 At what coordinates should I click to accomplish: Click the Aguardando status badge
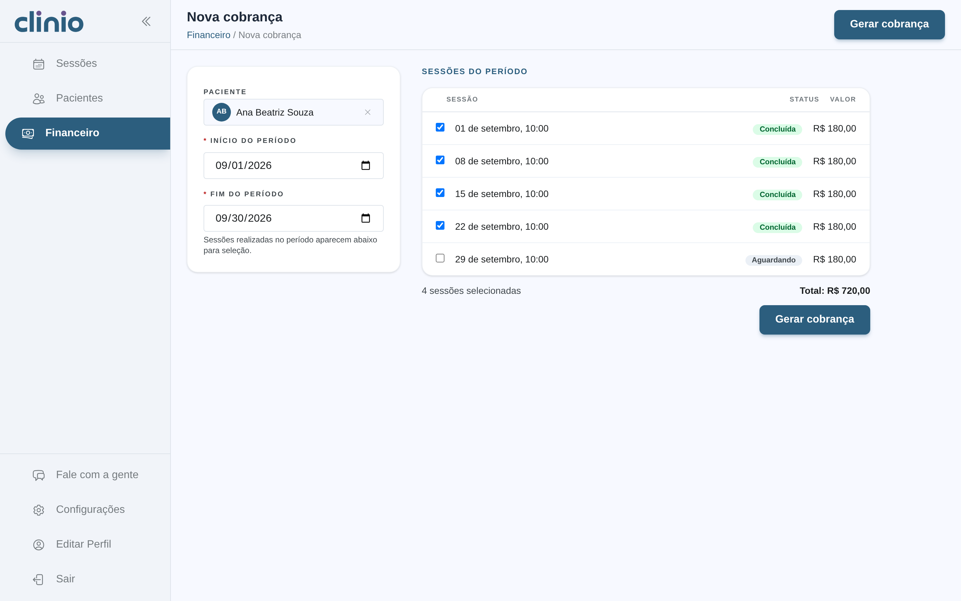tap(773, 260)
